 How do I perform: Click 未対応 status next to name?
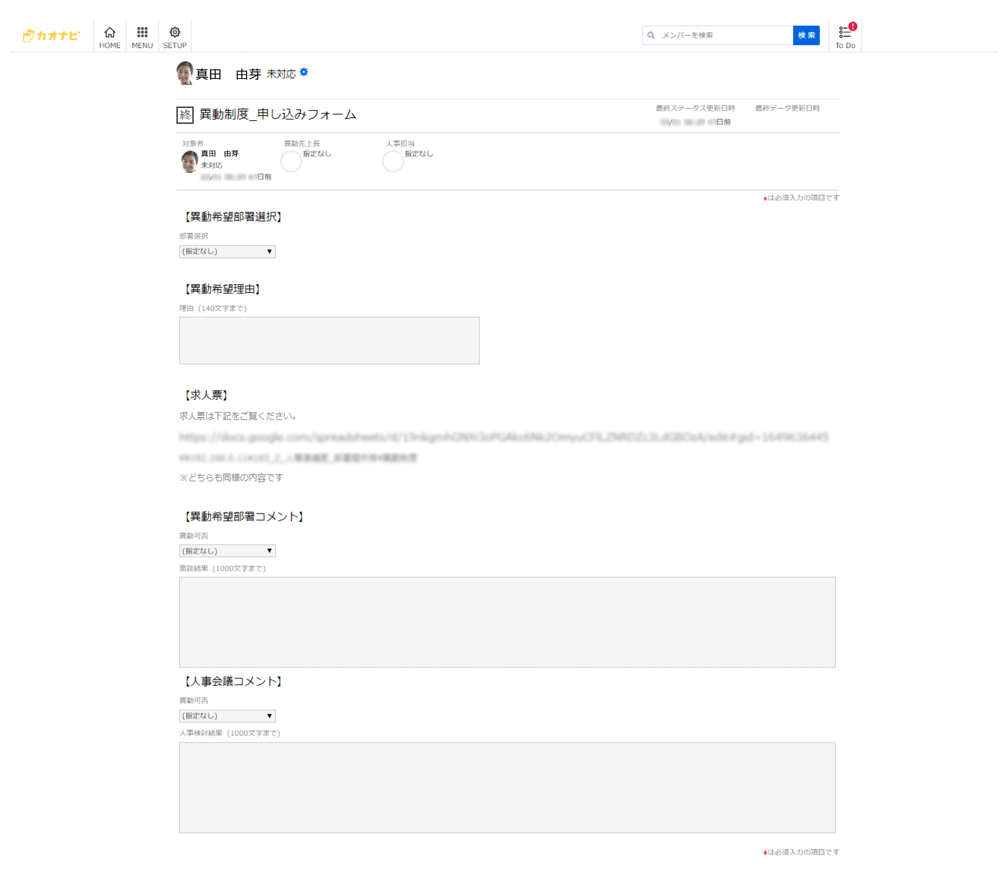pos(281,75)
